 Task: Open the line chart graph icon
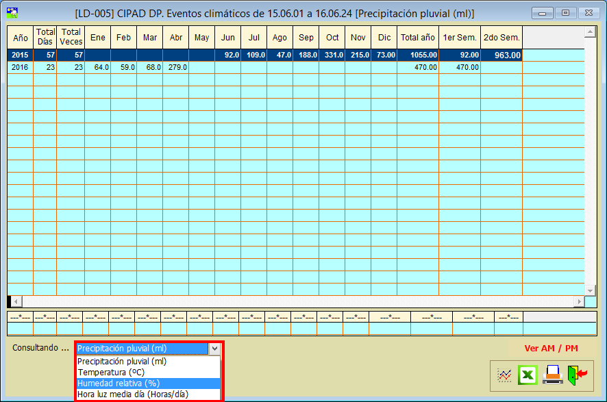tap(504, 375)
